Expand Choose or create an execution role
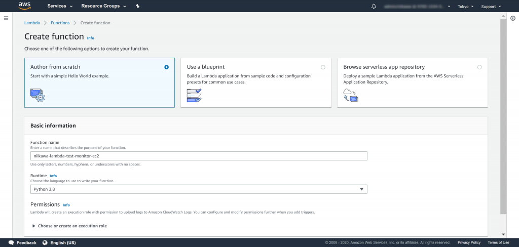The width and height of the screenshot is (519, 247). click(69, 226)
